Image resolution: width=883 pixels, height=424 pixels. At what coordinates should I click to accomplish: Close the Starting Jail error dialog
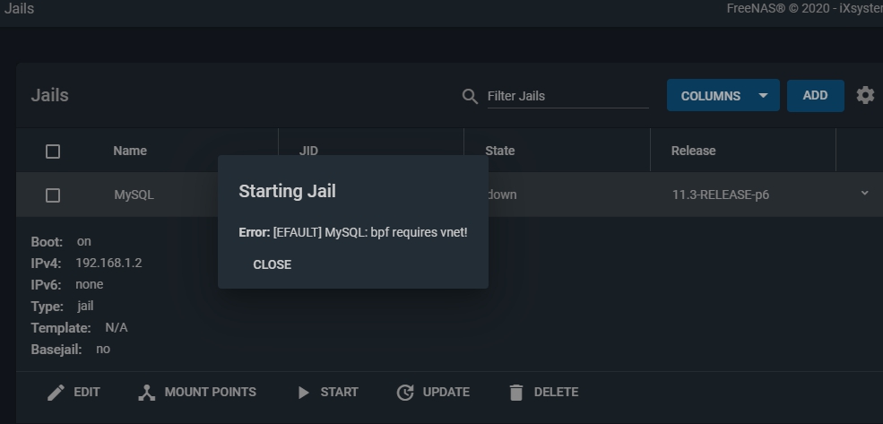(x=273, y=264)
